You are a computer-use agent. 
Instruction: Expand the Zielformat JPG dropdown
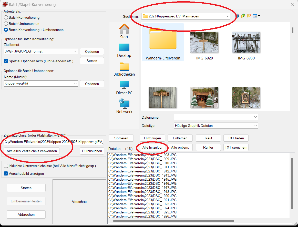41,51
